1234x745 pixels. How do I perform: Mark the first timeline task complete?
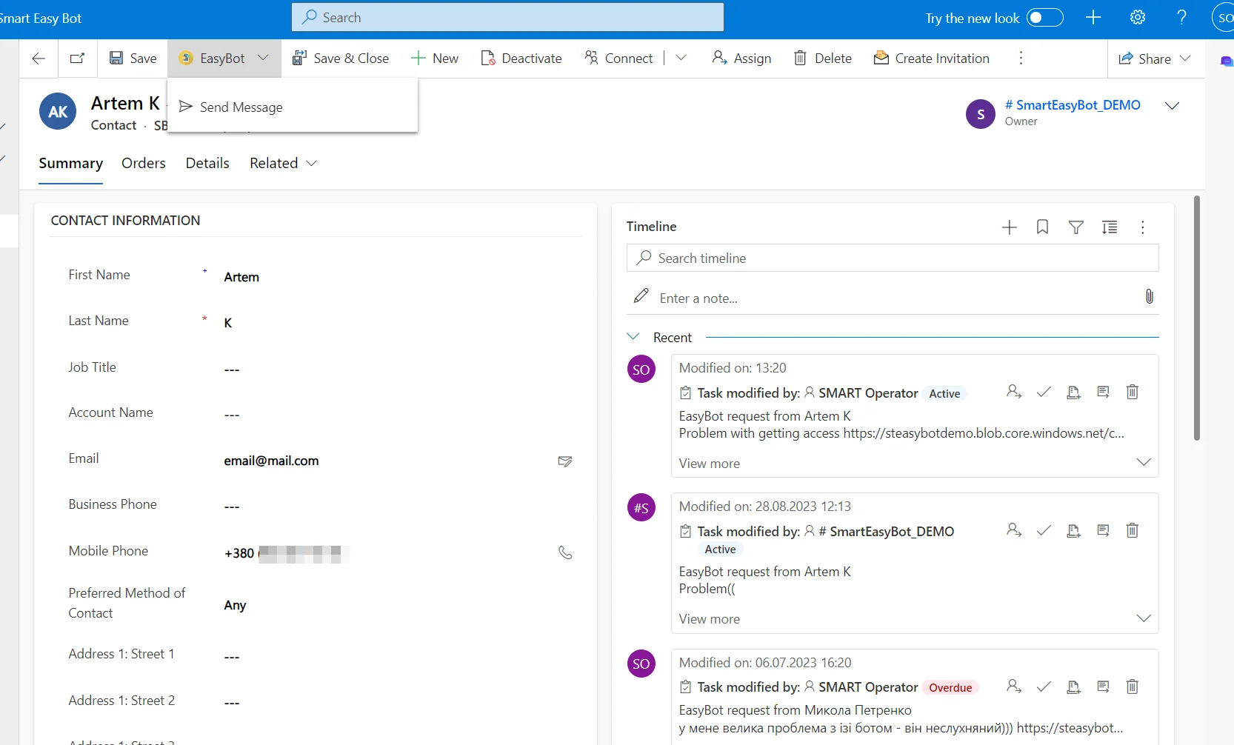(1044, 392)
